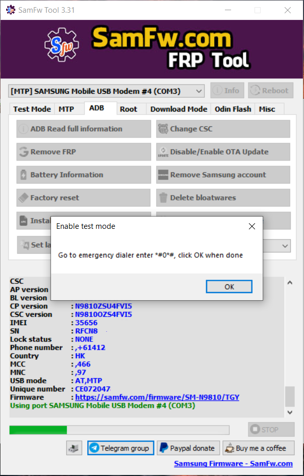
Task: Open Samsung Firmware - SamFw.com link
Action: (x=233, y=464)
